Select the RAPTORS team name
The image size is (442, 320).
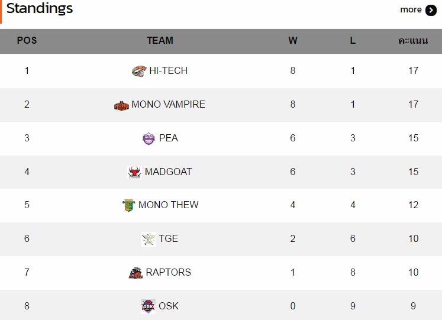[x=168, y=272]
